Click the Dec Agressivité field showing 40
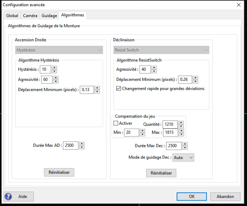The width and height of the screenshot is (247, 206). click(145, 70)
